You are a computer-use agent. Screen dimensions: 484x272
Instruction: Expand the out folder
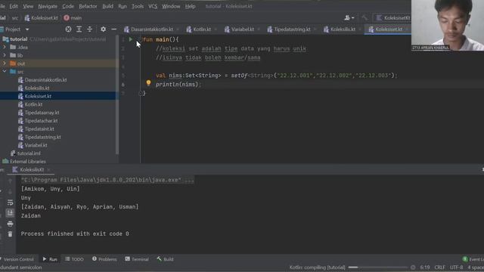[x=5, y=63]
